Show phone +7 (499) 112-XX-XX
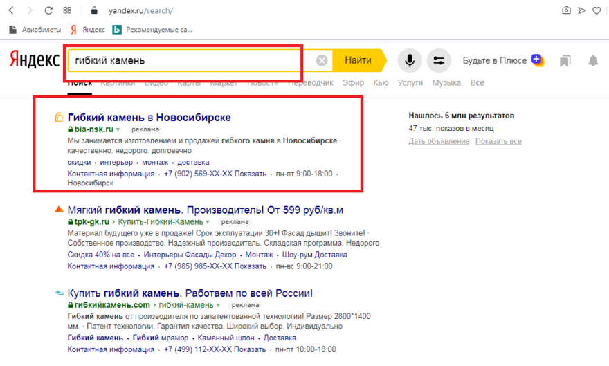609x366 pixels. [x=215, y=349]
